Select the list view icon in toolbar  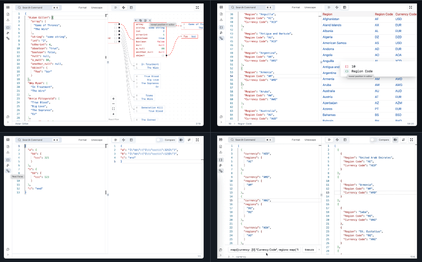(x=116, y=7)
